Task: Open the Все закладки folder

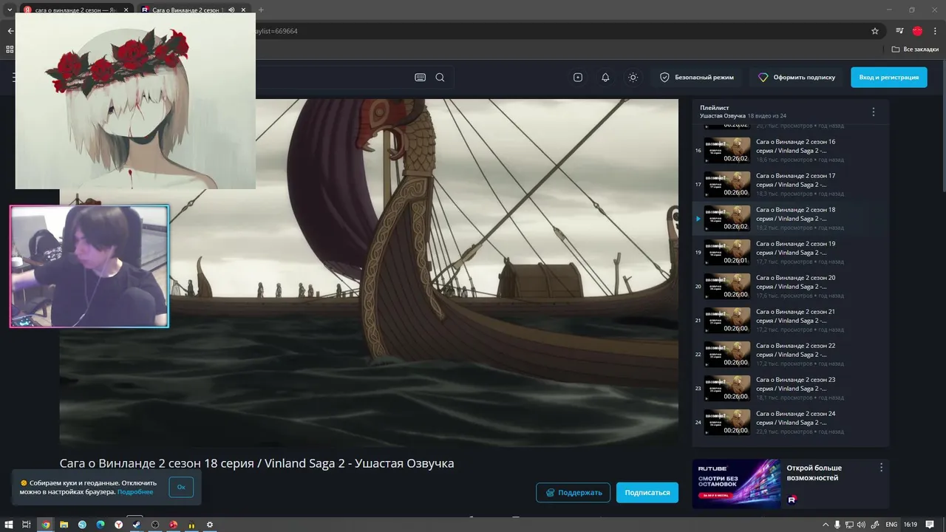Action: (915, 50)
